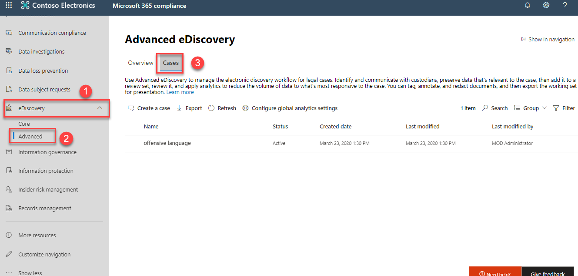Select Core under eDiscovery
The image size is (578, 276).
tap(24, 124)
